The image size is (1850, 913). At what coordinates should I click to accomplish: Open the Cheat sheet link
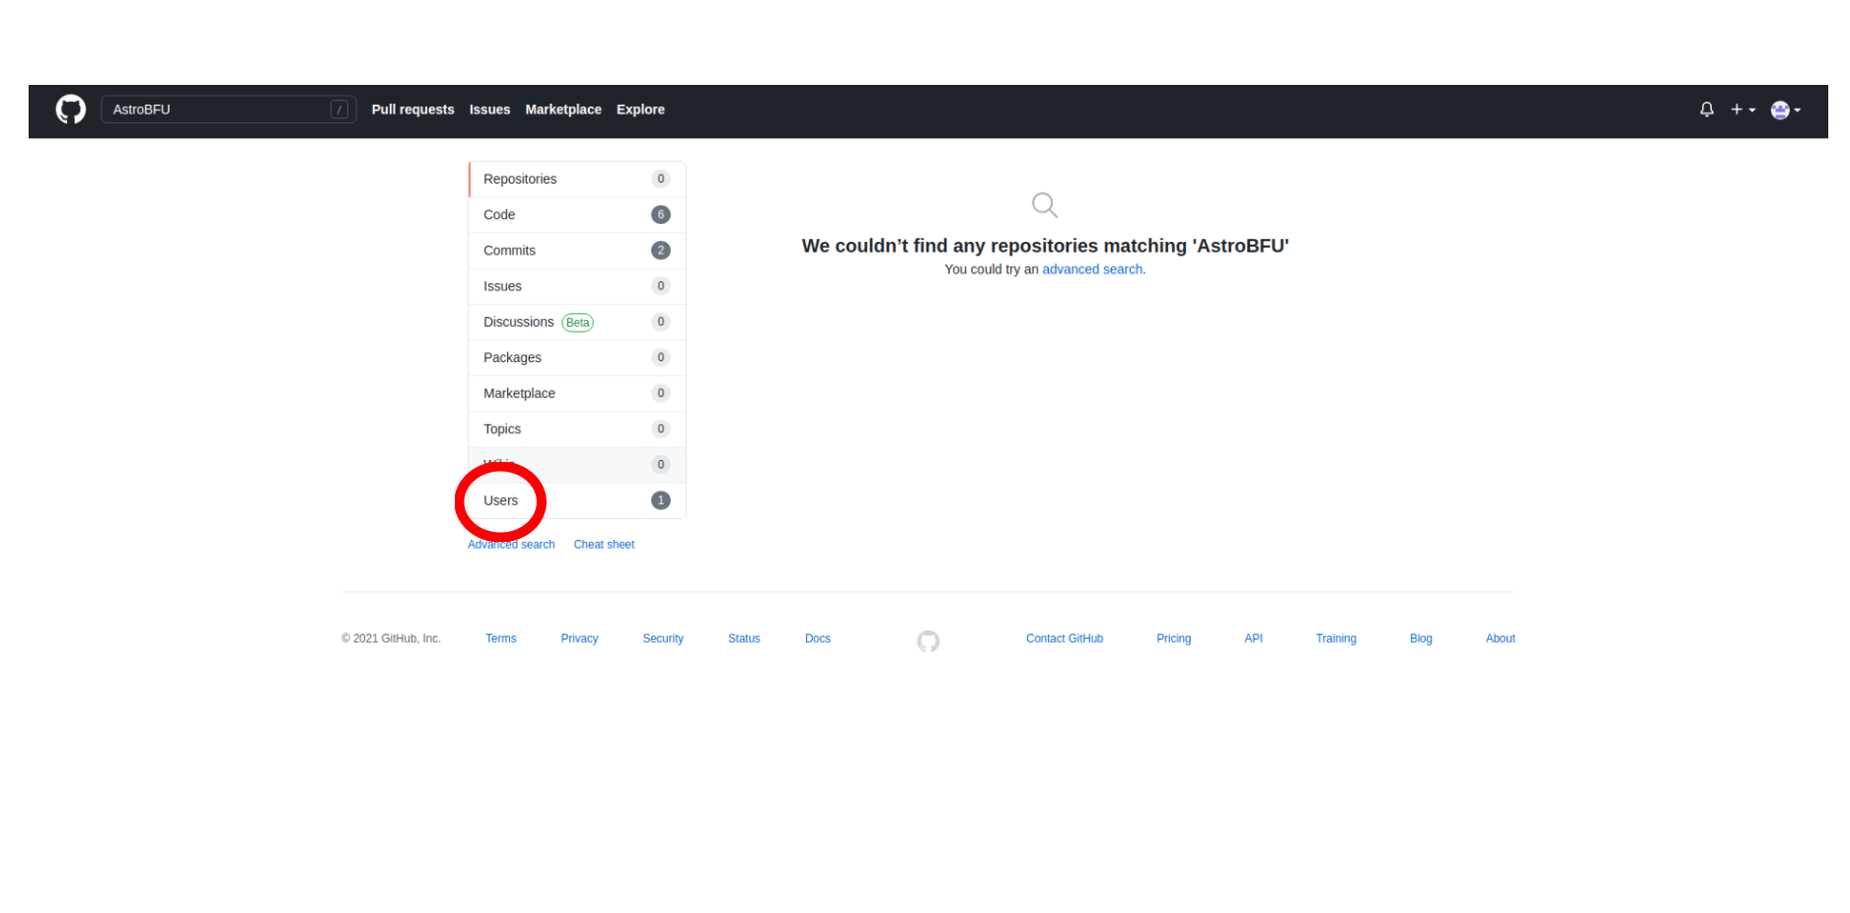pyautogui.click(x=604, y=545)
